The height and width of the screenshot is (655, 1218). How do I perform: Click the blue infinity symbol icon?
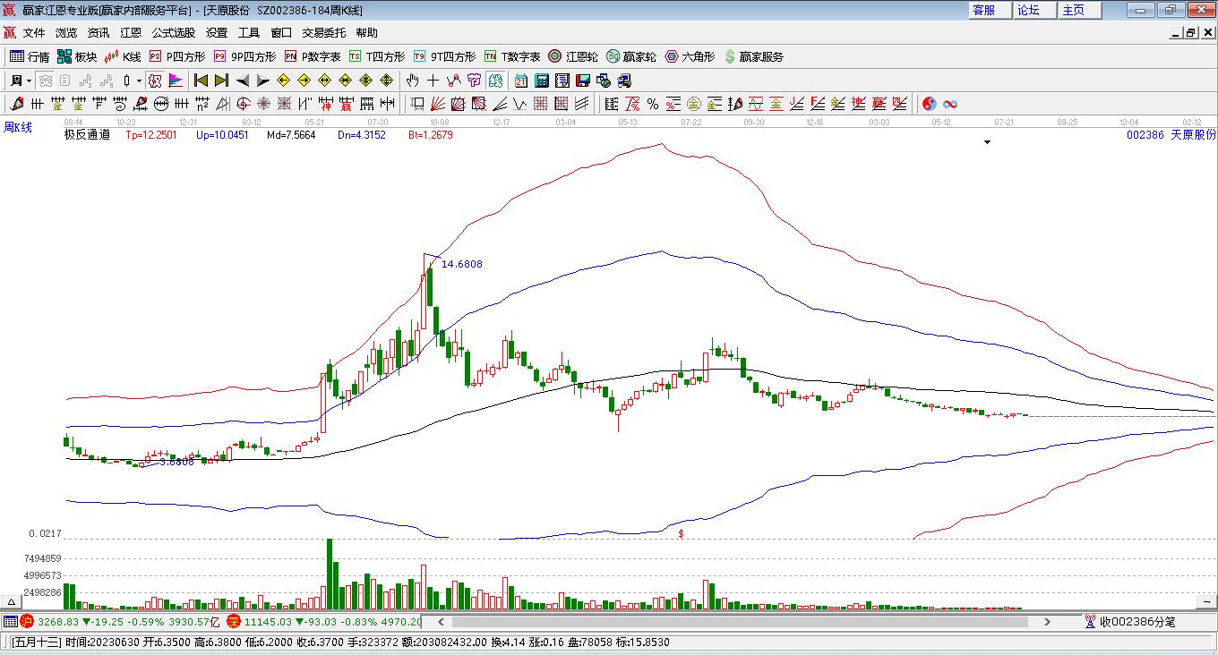click(x=950, y=104)
